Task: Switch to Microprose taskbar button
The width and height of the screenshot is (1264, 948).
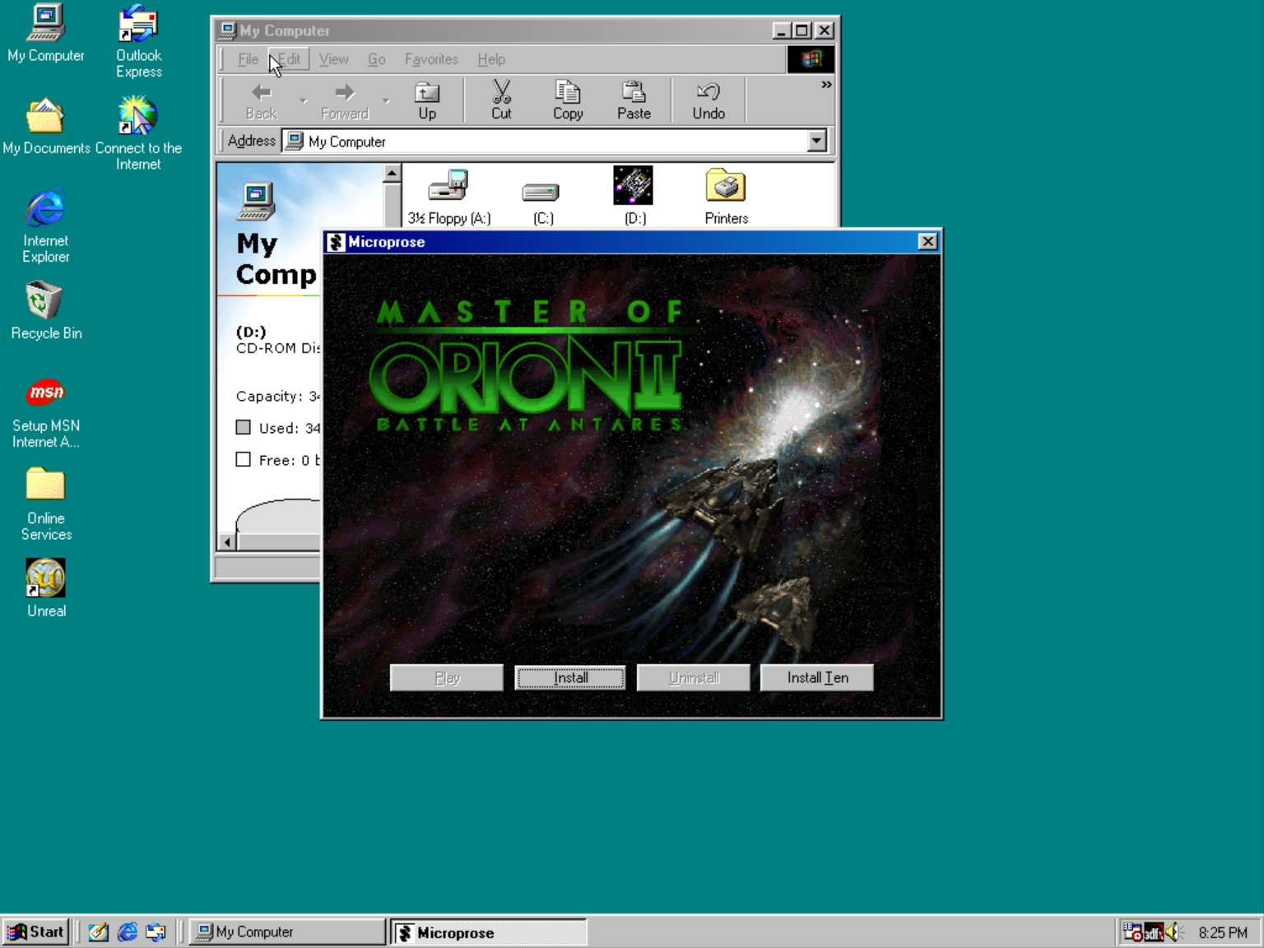Action: point(489,932)
